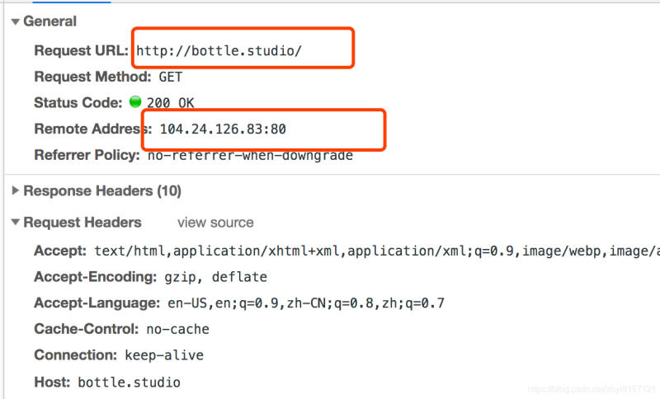Select the Accept header value text

[377, 251]
